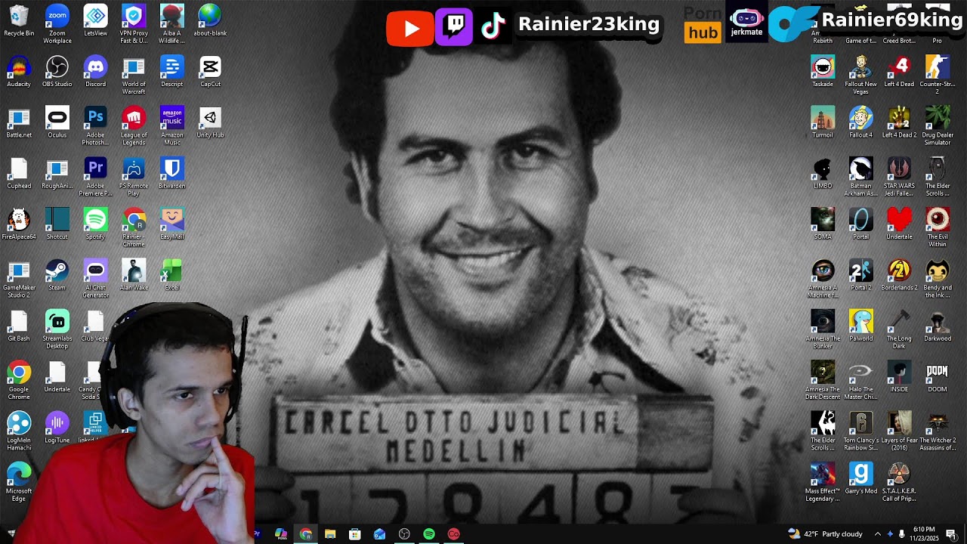Open the Steam desktop shortcut
The height and width of the screenshot is (544, 967).
click(57, 275)
